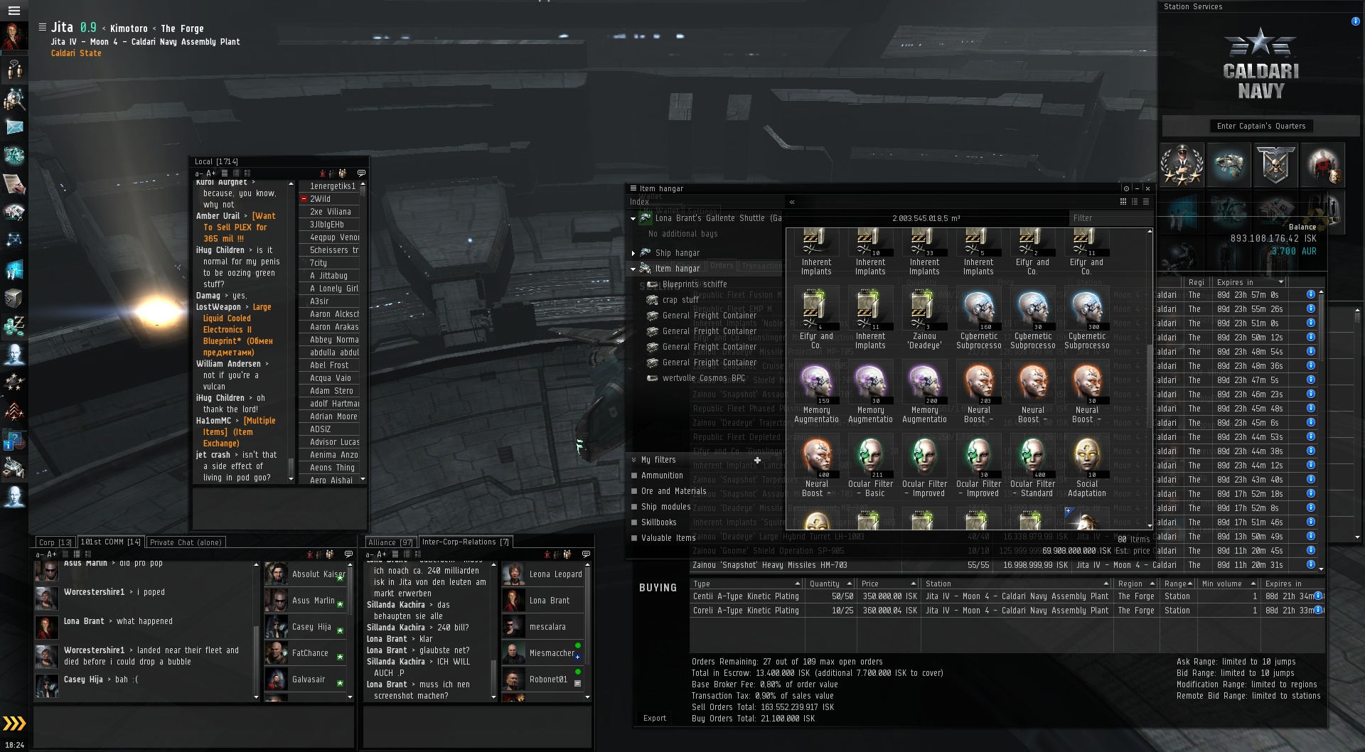Sort buy orders by Region column
Screen dimensions: 1365x752
tap(1135, 584)
